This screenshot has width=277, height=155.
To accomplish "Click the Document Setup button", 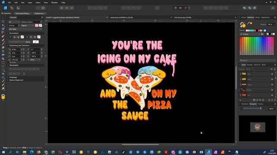I will pyautogui.click(x=23, y=13).
